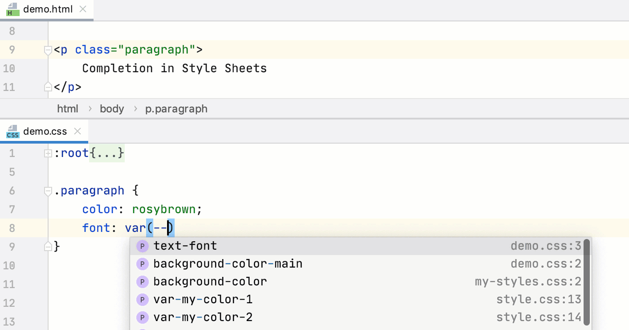Click the closing fold marker at line 11
The height and width of the screenshot is (330, 629).
click(x=47, y=87)
